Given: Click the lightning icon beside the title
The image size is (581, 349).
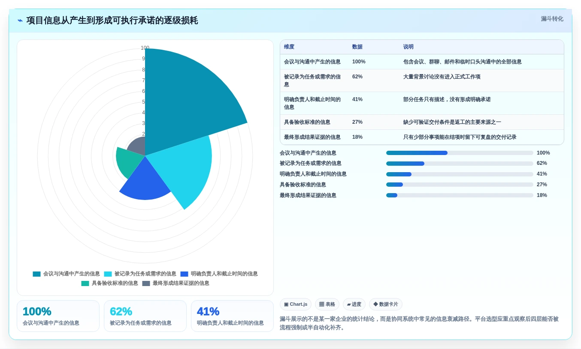Looking at the screenshot, I should tap(20, 21).
